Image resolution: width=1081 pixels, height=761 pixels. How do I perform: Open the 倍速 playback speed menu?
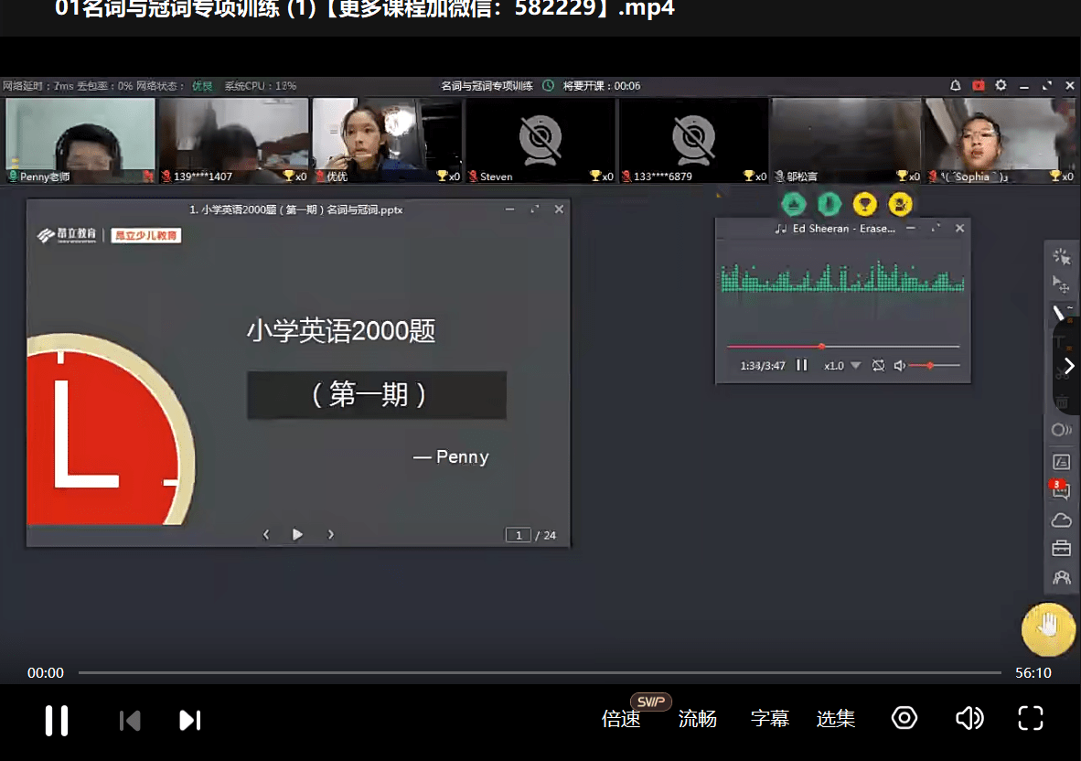point(620,719)
